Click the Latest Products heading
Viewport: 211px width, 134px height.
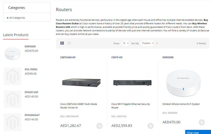[16, 35]
